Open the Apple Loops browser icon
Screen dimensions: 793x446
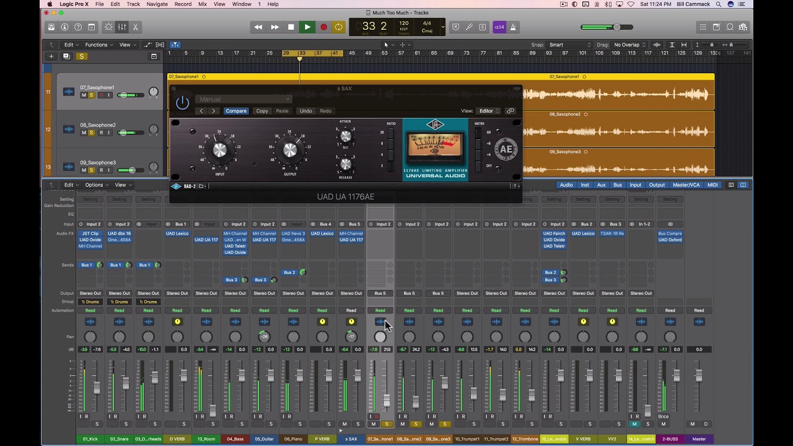pyautogui.click(x=730, y=27)
